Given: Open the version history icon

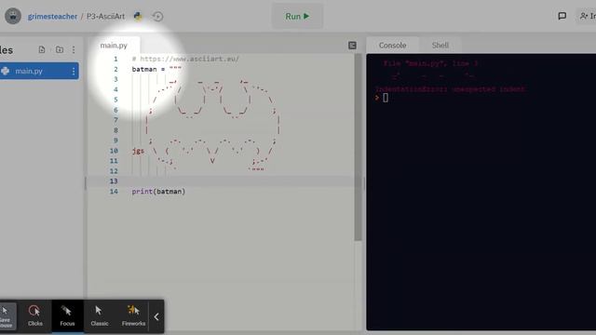Looking at the screenshot, I should pos(157,17).
